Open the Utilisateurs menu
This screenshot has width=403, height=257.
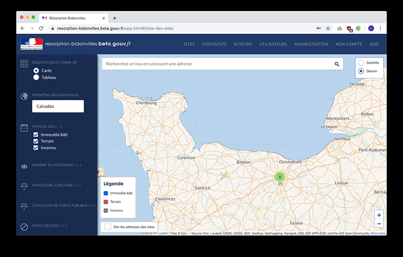click(x=273, y=44)
